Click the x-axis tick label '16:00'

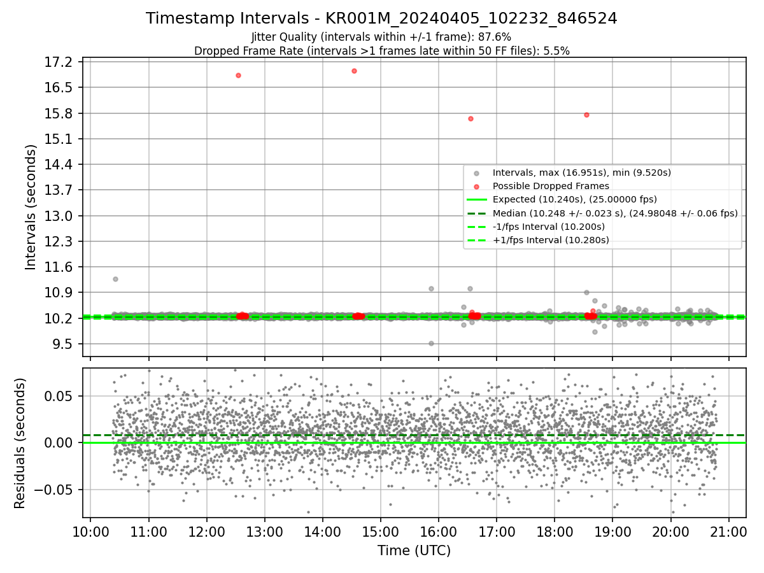pyautogui.click(x=439, y=532)
